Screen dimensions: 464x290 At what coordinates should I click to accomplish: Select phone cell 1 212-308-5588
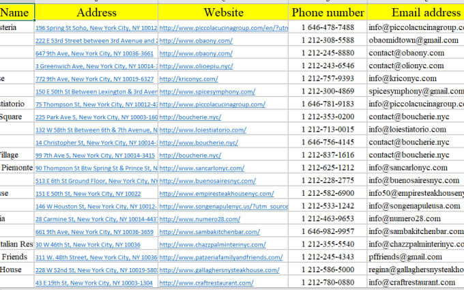(328, 40)
